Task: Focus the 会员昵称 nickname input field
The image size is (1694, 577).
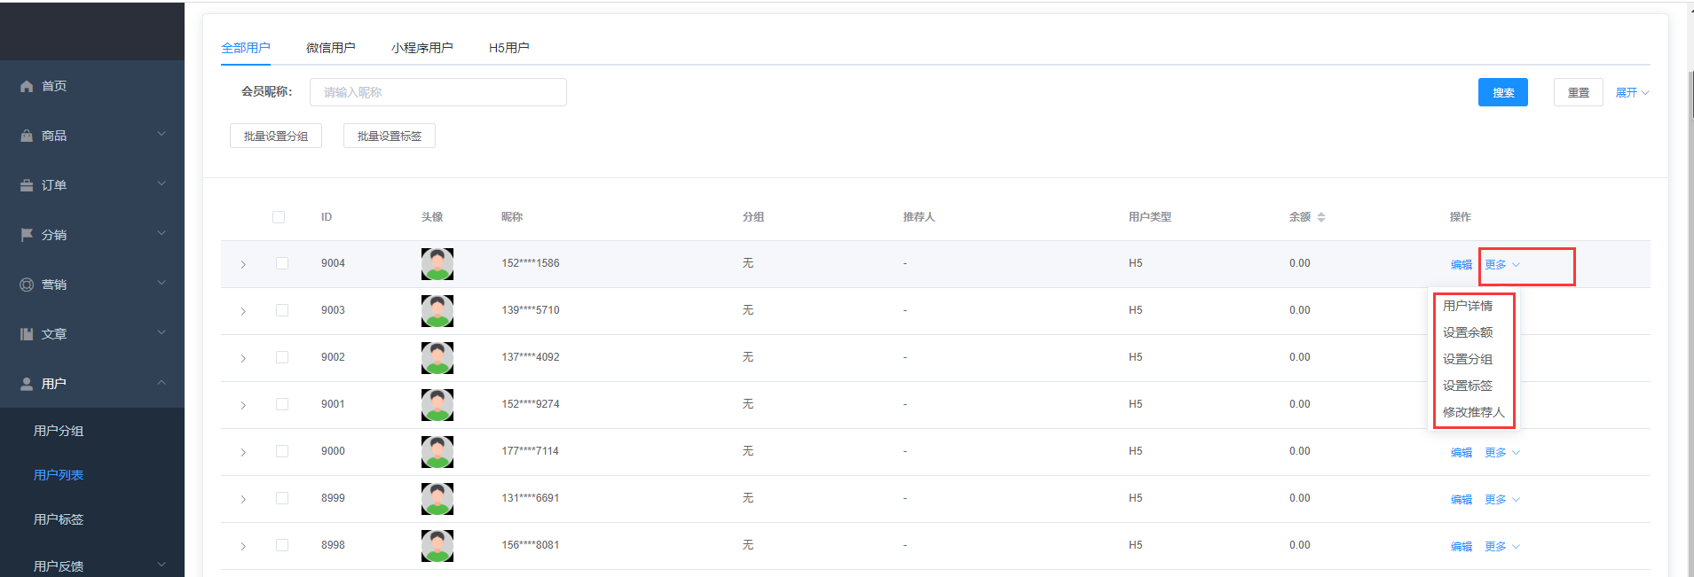Action: pyautogui.click(x=437, y=92)
